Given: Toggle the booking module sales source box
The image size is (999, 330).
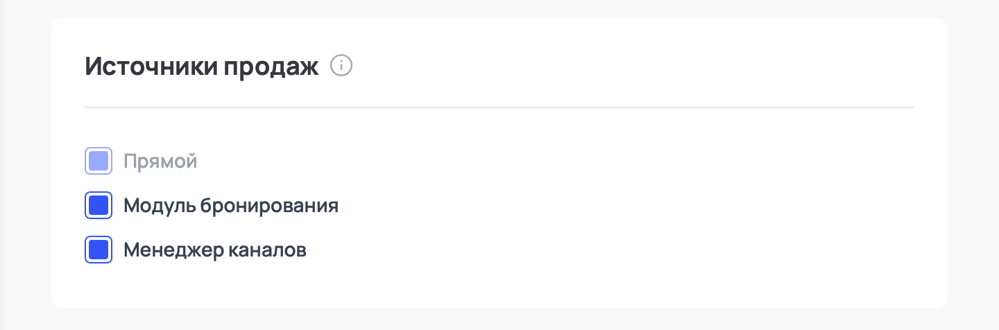Looking at the screenshot, I should (x=99, y=206).
